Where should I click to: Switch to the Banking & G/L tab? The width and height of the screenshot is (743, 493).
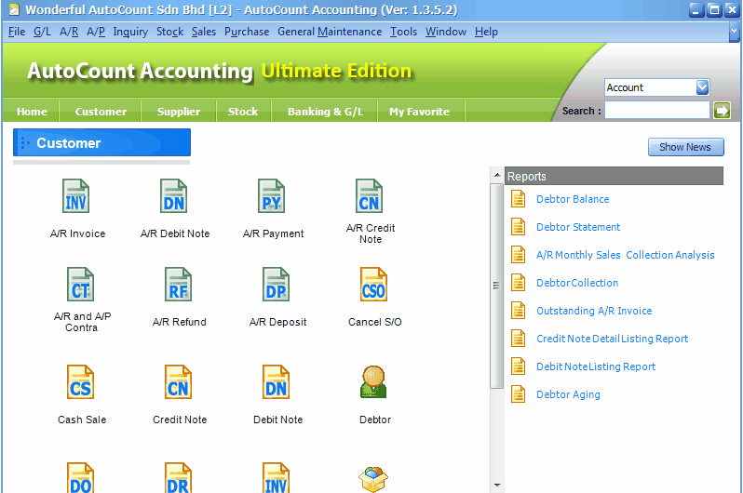[325, 112]
